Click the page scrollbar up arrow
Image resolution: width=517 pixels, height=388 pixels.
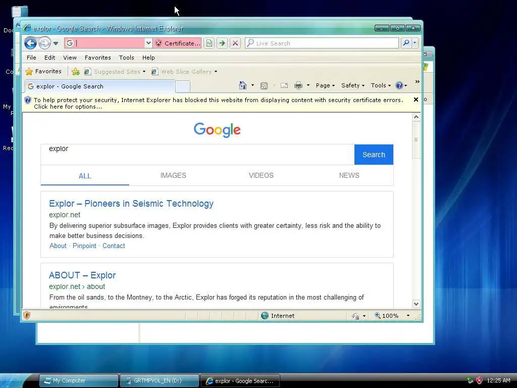pos(416,117)
